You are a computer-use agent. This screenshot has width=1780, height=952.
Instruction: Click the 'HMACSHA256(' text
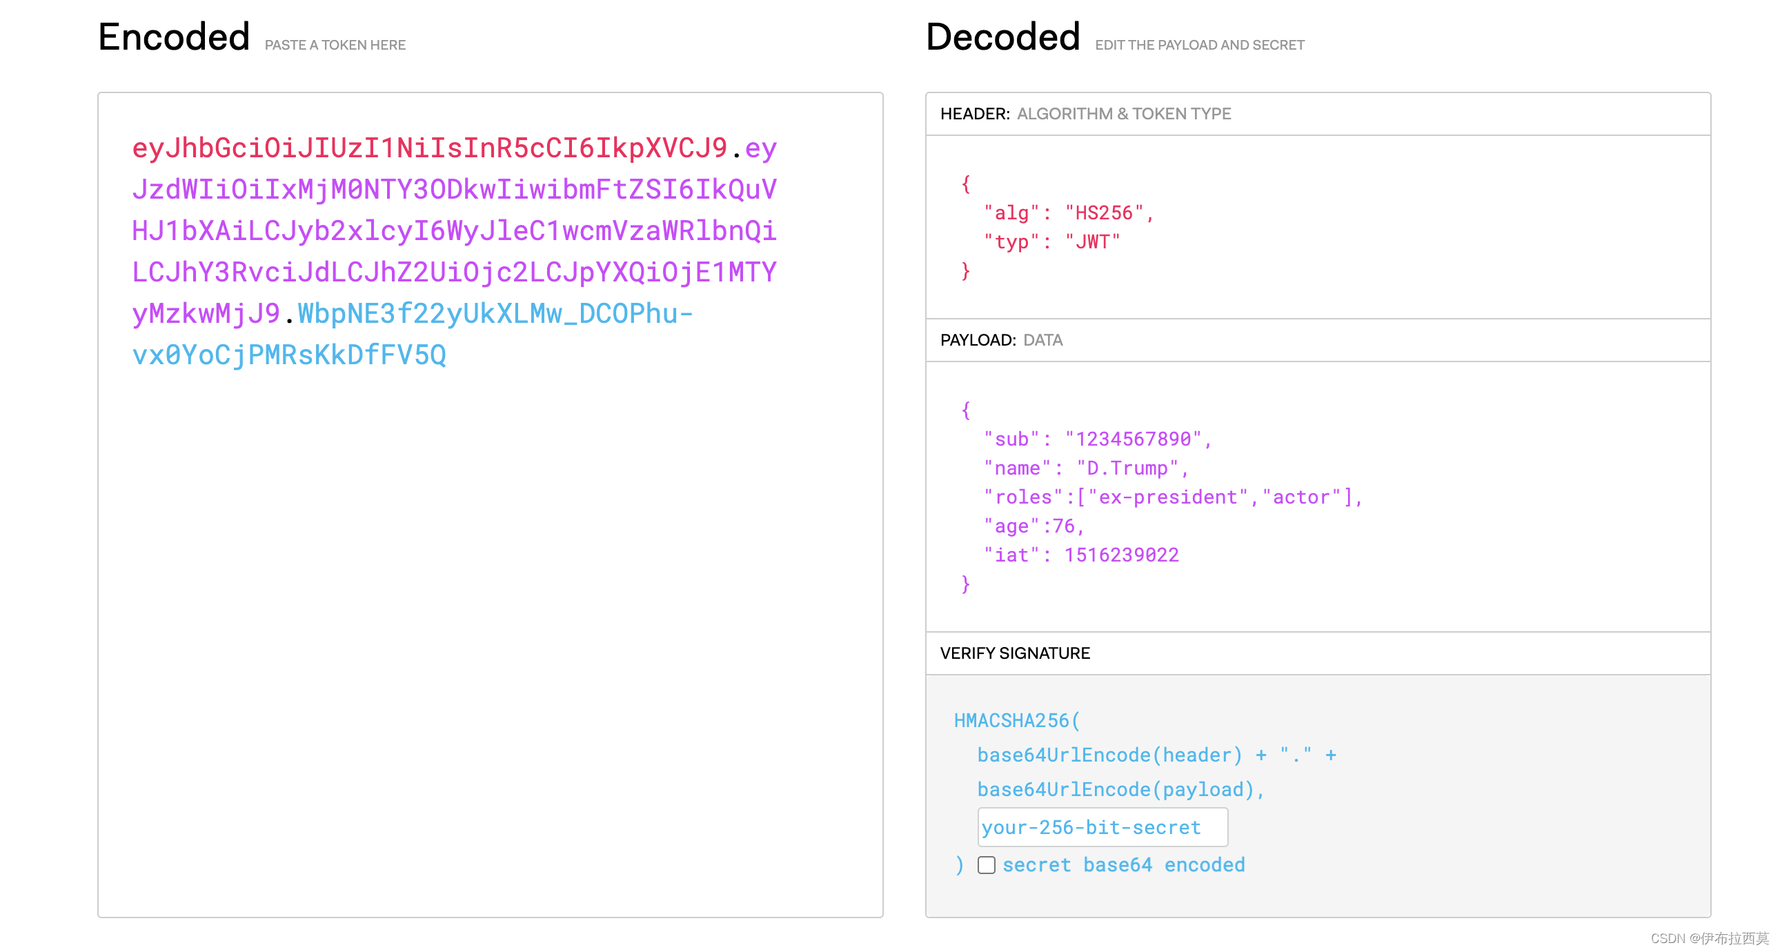coord(1016,721)
